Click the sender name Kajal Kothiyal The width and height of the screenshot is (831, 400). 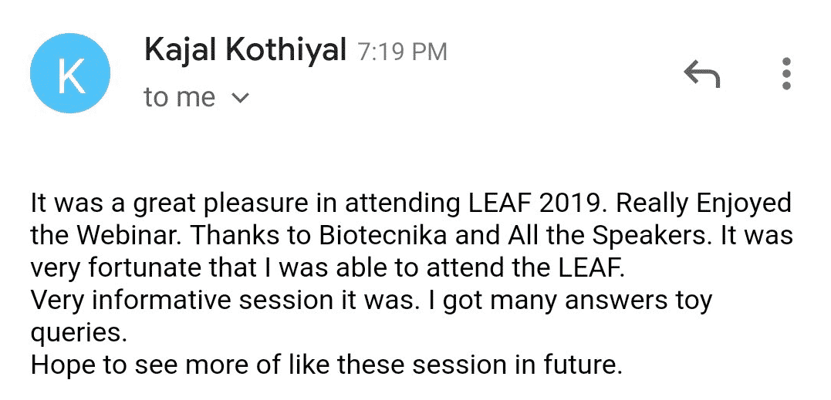(245, 50)
